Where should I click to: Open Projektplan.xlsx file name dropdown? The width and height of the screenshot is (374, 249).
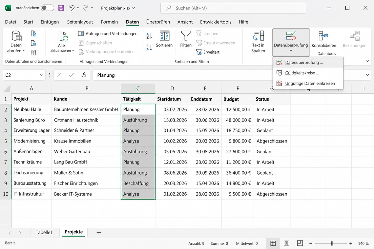[118, 8]
